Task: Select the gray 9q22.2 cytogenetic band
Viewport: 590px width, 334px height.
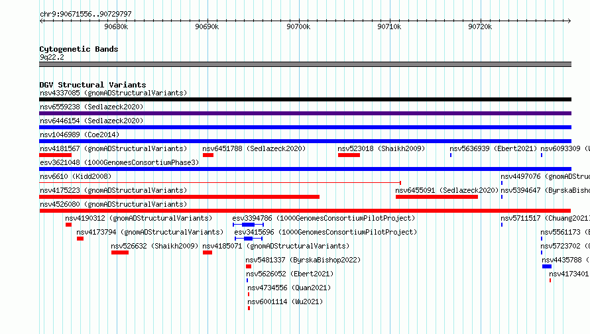Action: coord(305,64)
